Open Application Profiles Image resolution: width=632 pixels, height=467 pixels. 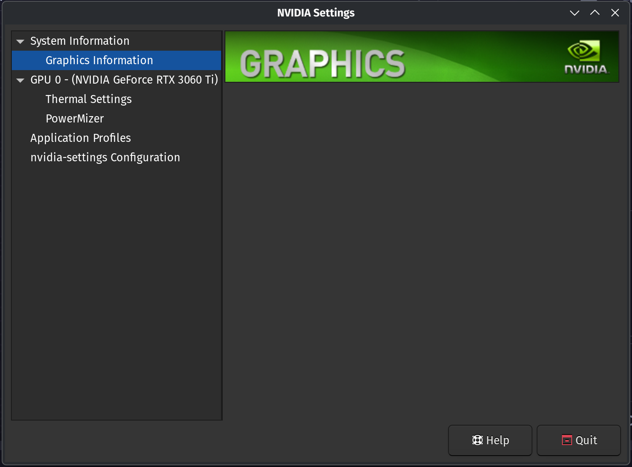pyautogui.click(x=81, y=138)
